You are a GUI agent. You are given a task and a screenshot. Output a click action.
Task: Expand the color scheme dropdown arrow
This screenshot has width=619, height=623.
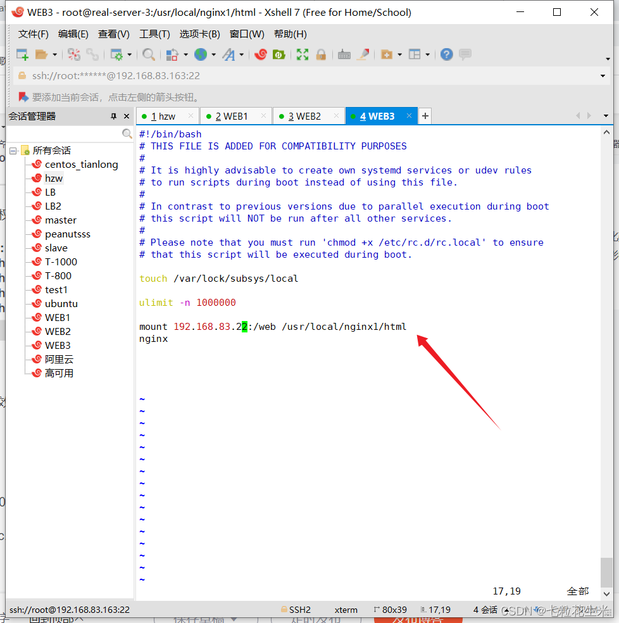click(x=185, y=54)
